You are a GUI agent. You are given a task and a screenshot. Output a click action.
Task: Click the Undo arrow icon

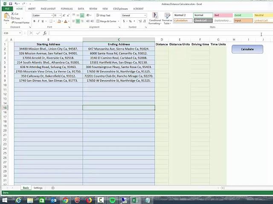(15, 4)
